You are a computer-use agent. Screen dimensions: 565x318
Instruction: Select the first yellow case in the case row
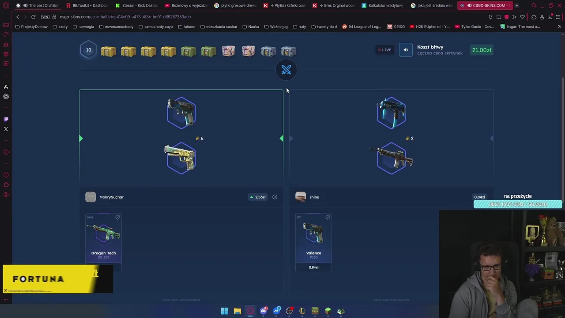click(108, 51)
